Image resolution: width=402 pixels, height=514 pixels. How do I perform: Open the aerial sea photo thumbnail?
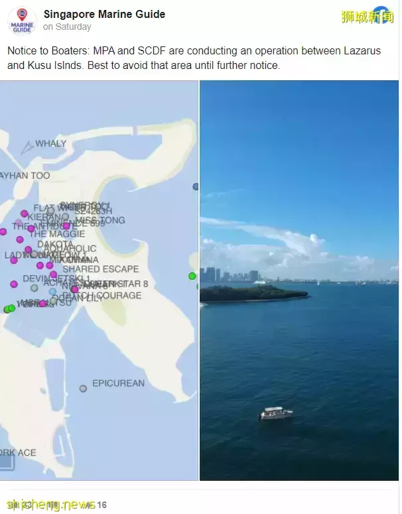[x=299, y=281]
